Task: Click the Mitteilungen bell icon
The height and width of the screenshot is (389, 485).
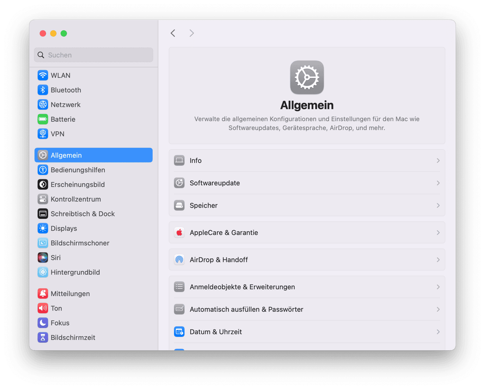Action: pos(43,294)
